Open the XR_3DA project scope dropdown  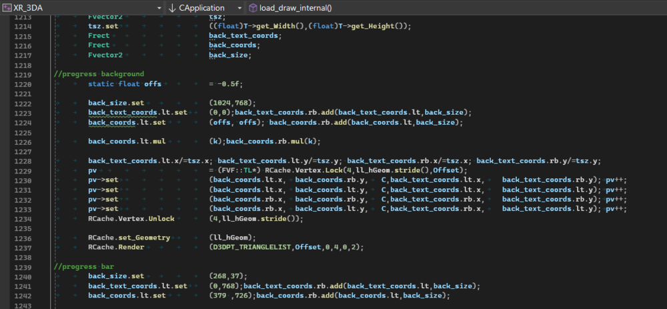(x=159, y=8)
